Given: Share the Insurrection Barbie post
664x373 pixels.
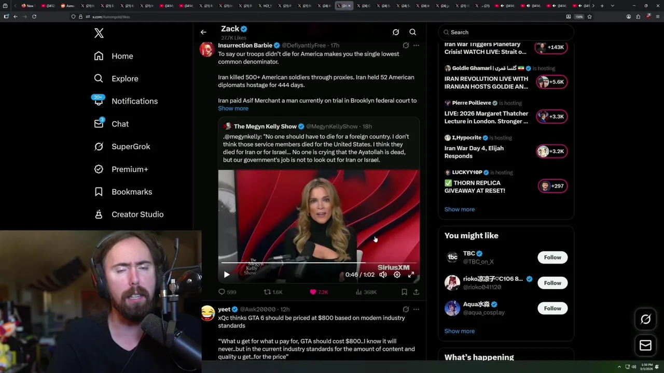Looking at the screenshot, I should pos(416,292).
